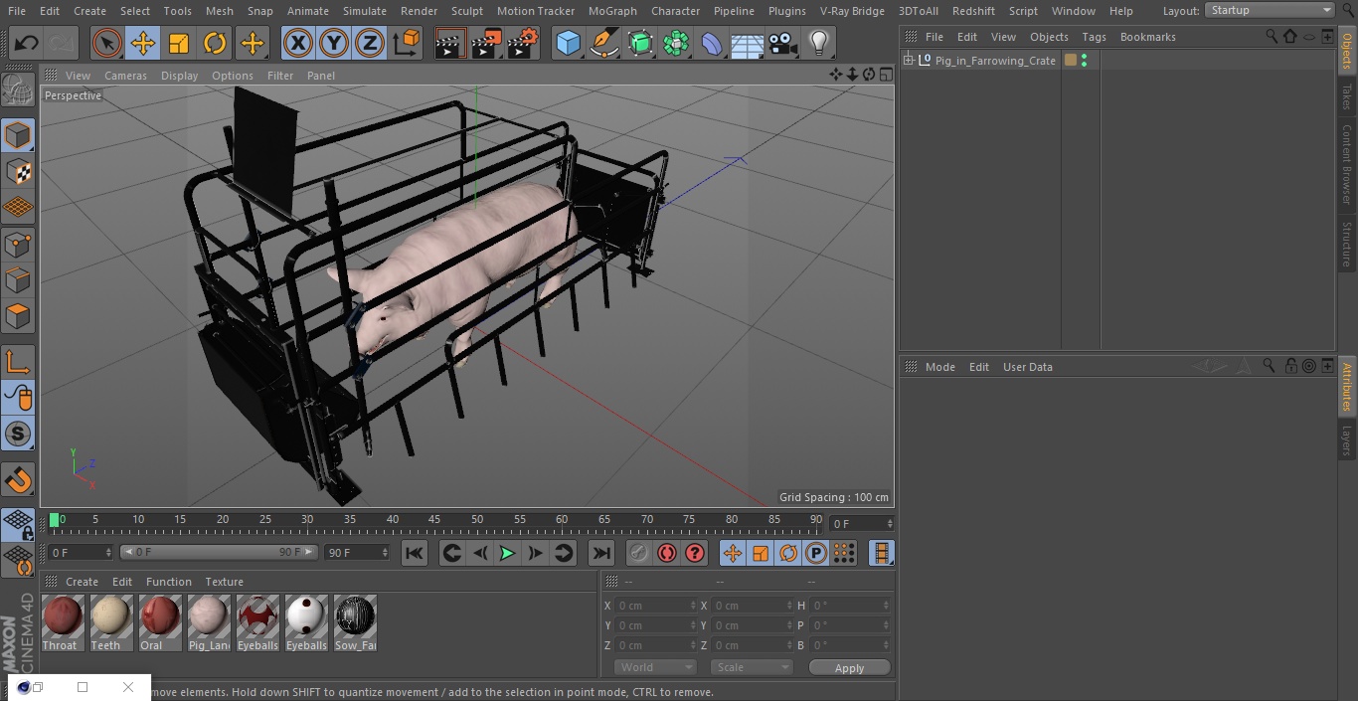Select the Live Selection tool

(107, 43)
